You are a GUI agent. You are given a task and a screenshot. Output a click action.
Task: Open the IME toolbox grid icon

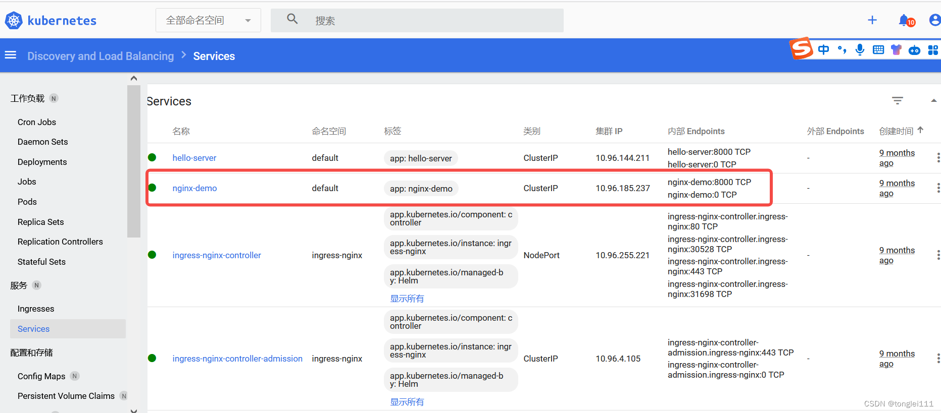933,49
